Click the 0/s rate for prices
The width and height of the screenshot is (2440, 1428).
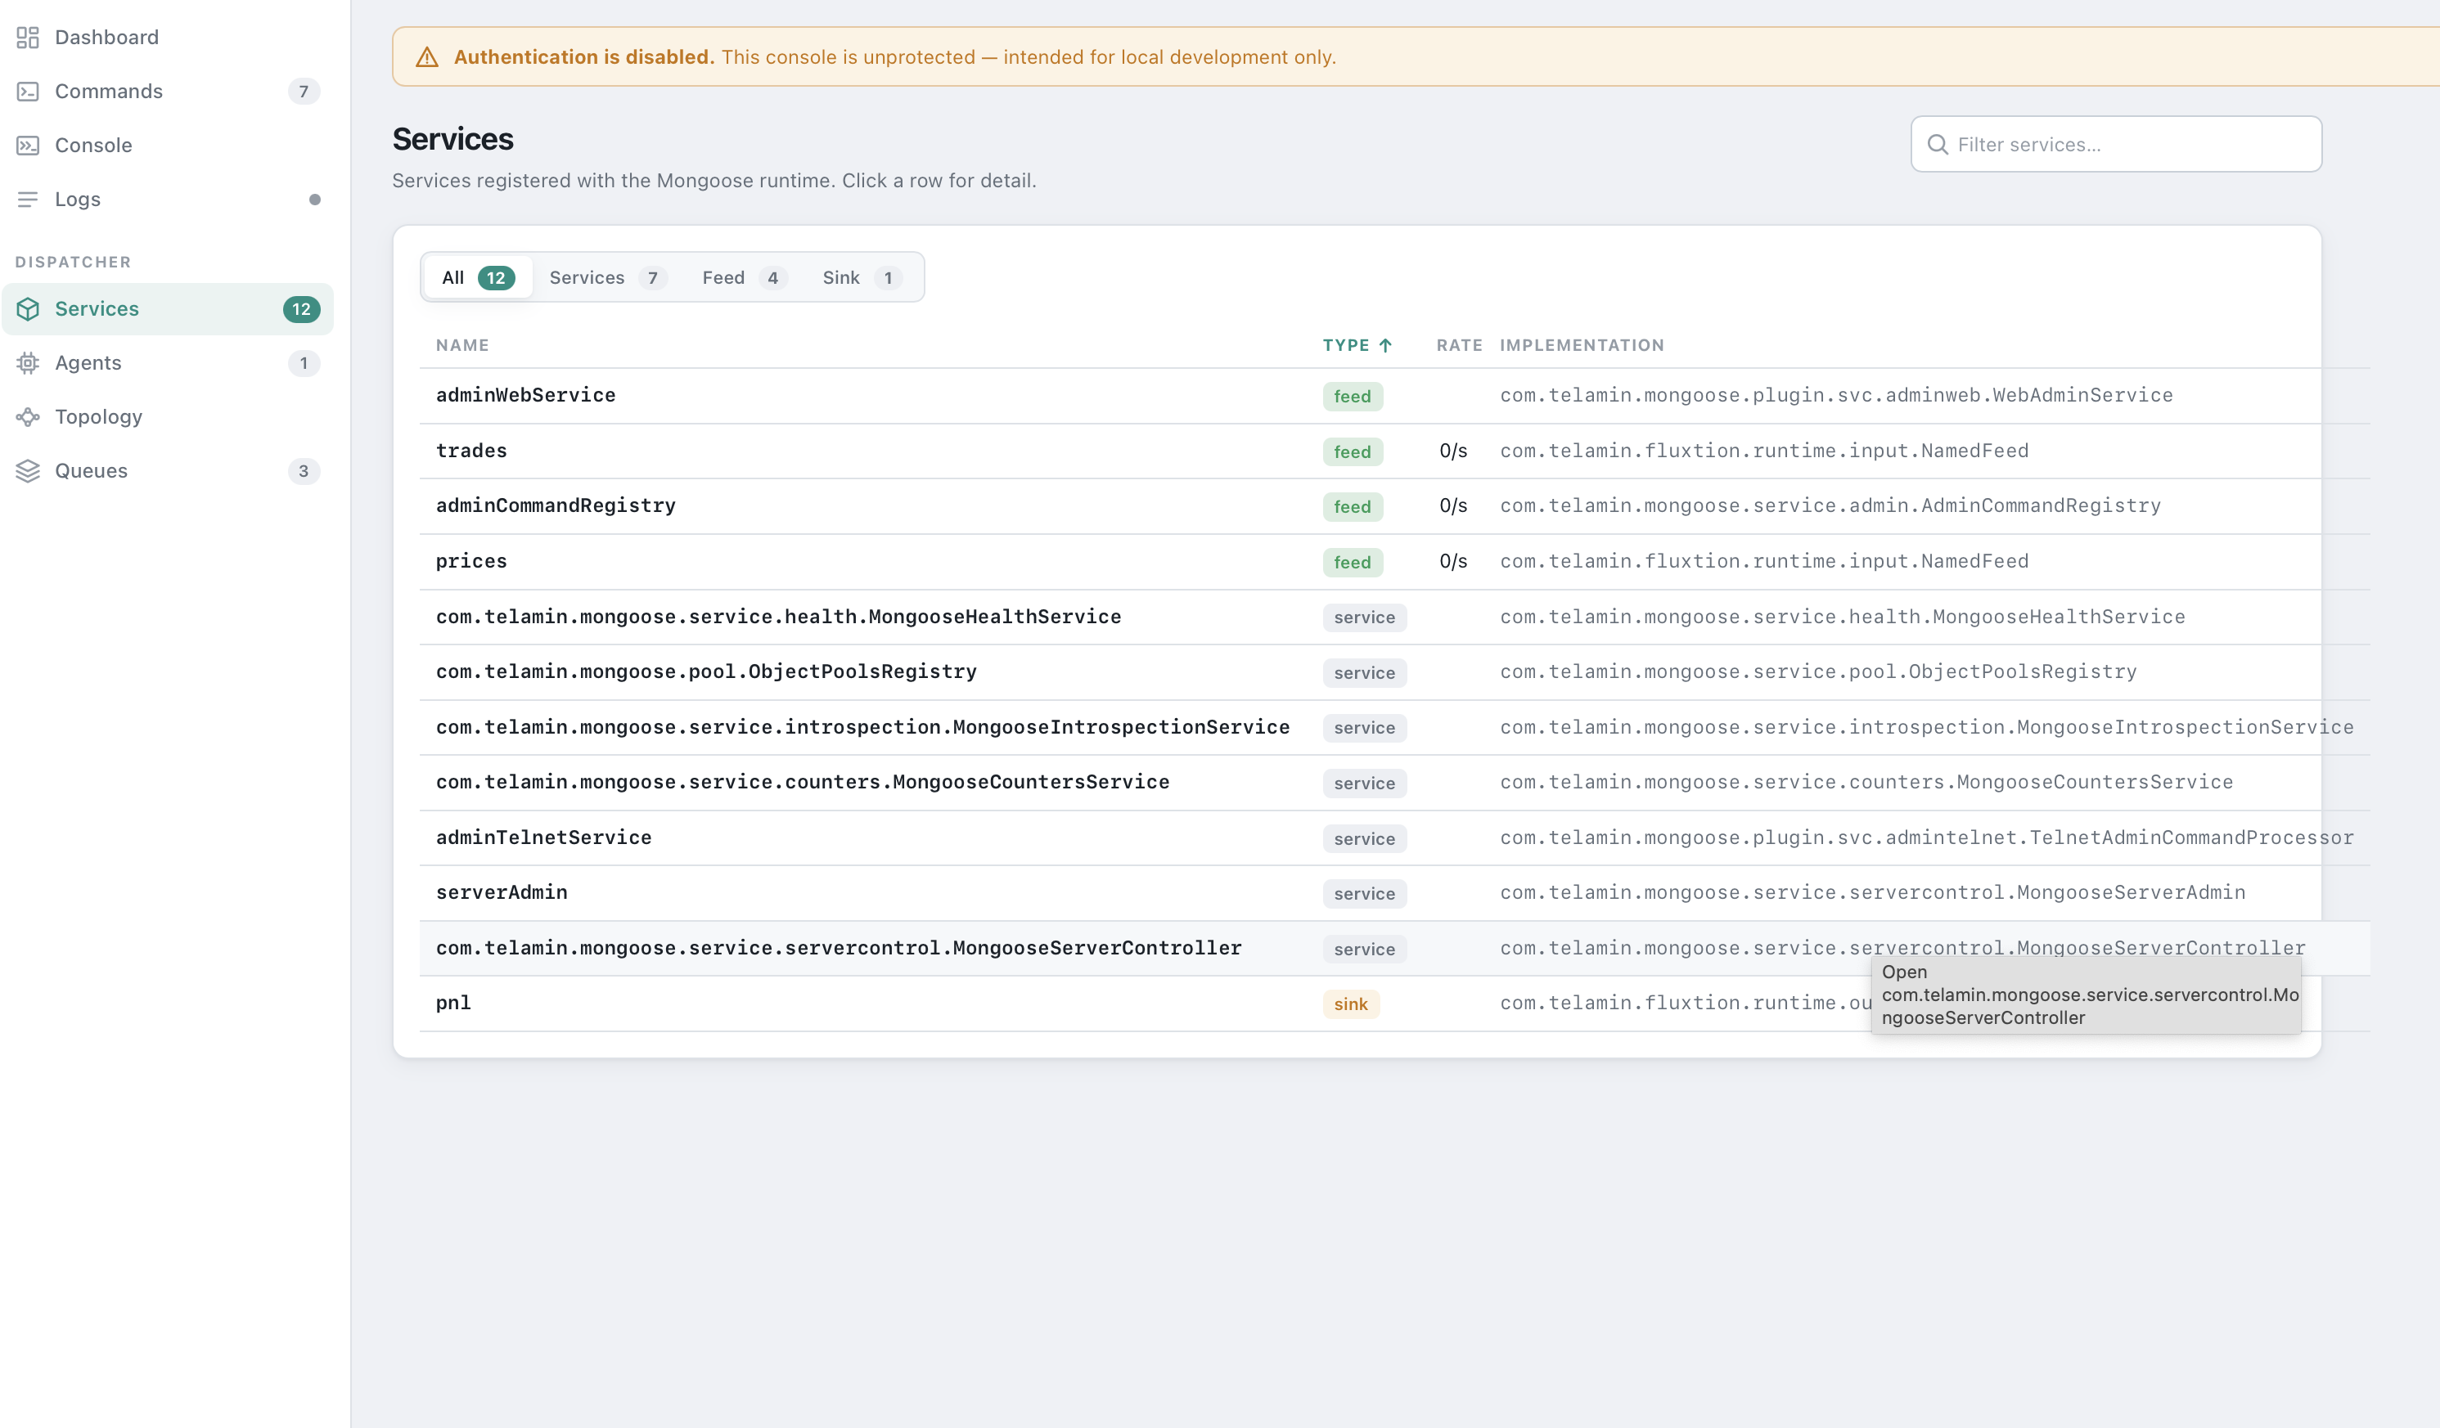(1453, 562)
